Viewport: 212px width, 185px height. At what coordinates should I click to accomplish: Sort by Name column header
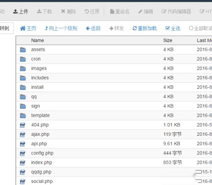[37, 40]
